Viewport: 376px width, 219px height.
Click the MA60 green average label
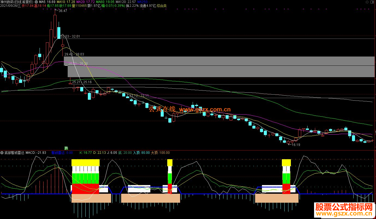tap(105, 2)
